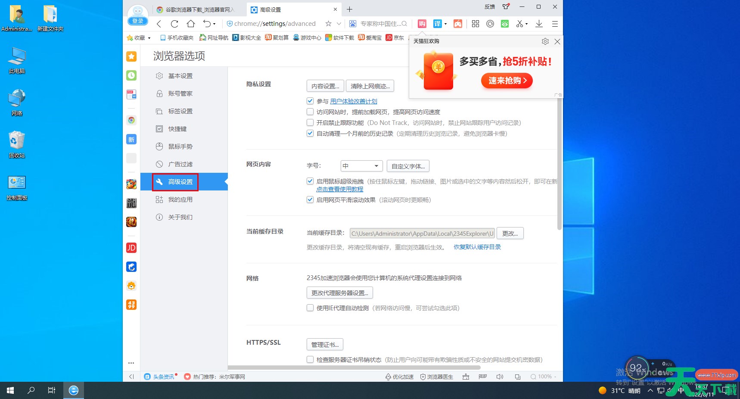The height and width of the screenshot is (399, 740).
Task: Click the star favorites icon in sidebar
Action: click(x=131, y=56)
